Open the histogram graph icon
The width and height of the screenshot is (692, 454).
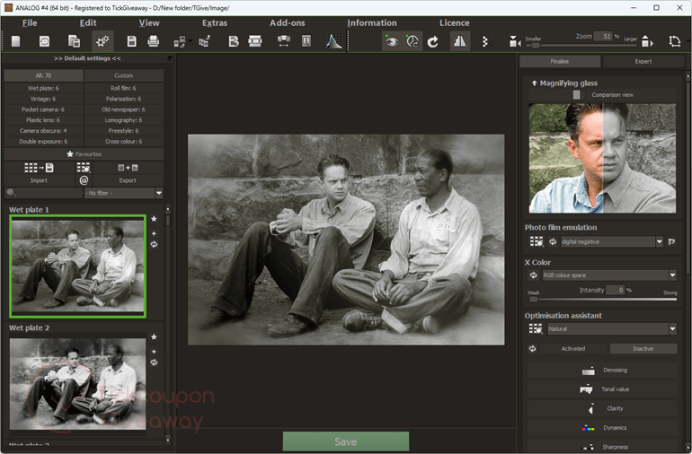click(x=334, y=41)
